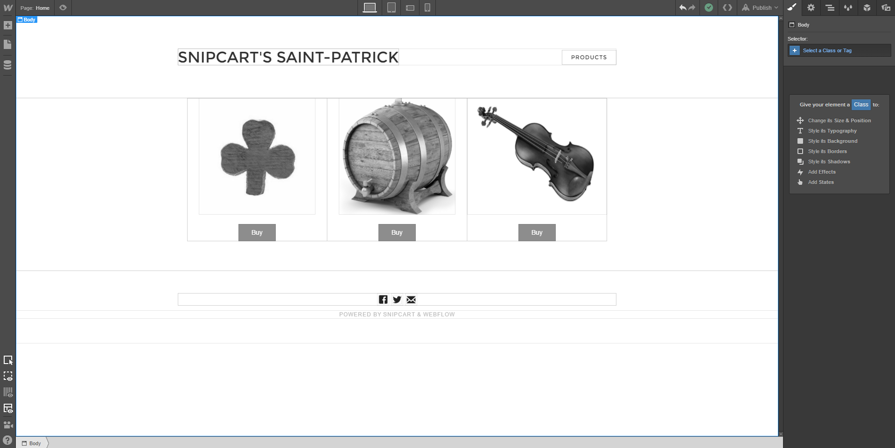
Task: Click the Body breadcrumb at bottom
Action: (32, 443)
